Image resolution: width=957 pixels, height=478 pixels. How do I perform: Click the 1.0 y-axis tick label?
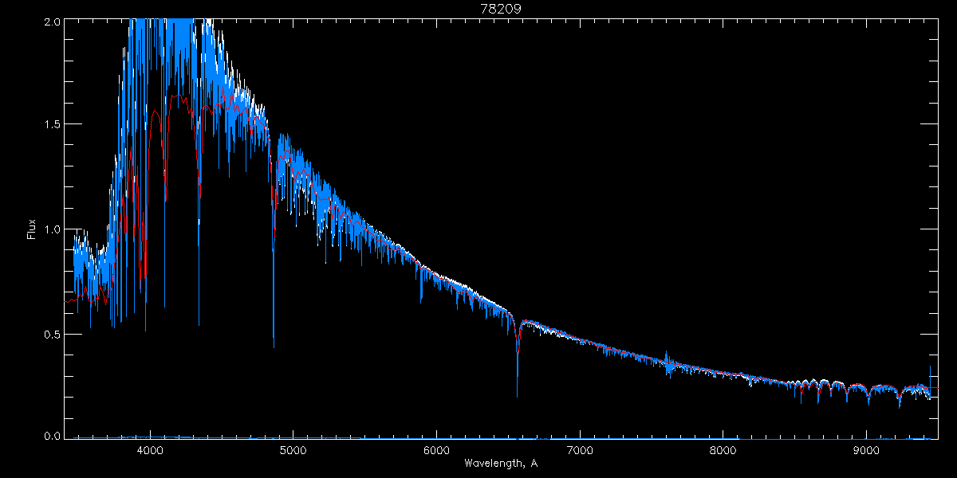[x=50, y=229]
